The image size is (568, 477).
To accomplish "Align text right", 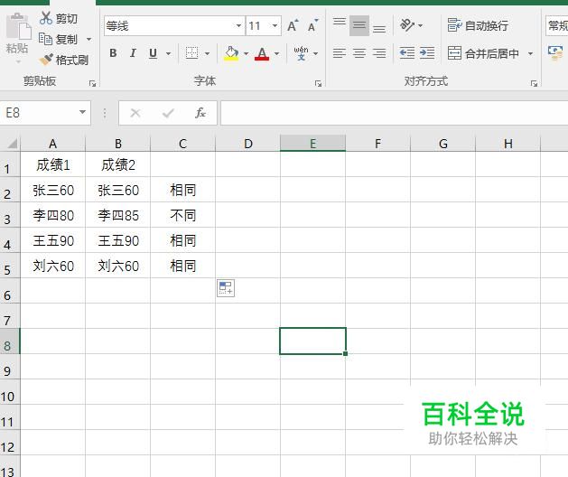I will [379, 53].
